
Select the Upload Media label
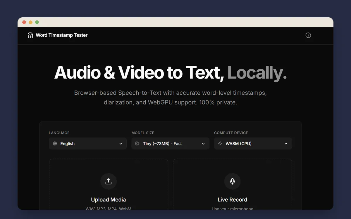click(x=109, y=200)
